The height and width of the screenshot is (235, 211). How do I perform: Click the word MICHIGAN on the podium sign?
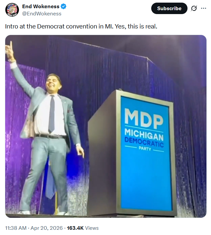coord(144,134)
